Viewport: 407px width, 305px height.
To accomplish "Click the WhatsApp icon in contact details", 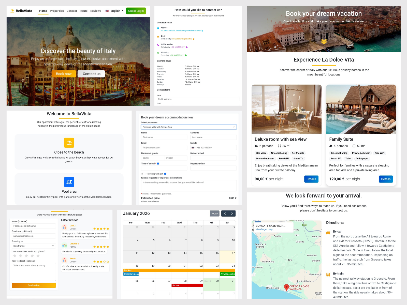I will pos(158,53).
